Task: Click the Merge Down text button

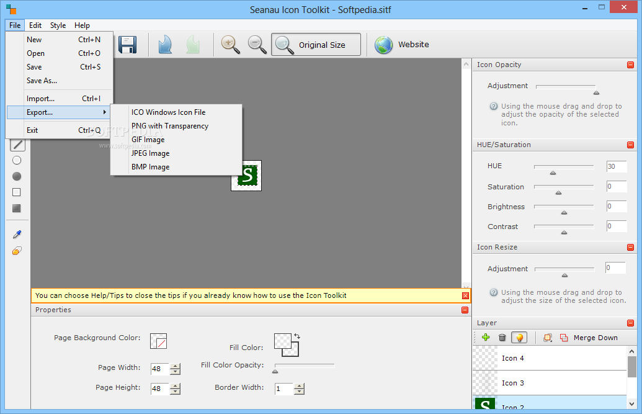Action: 595,338
